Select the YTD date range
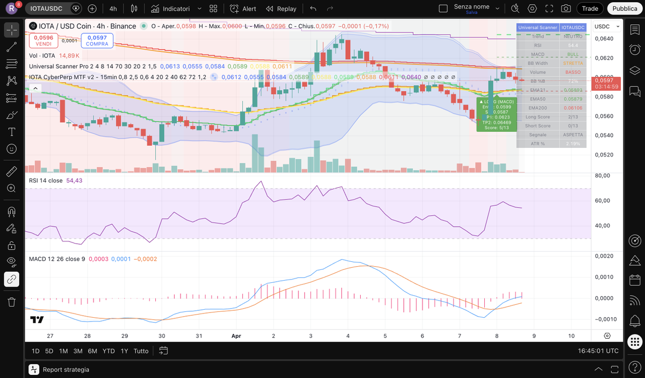 click(x=109, y=351)
